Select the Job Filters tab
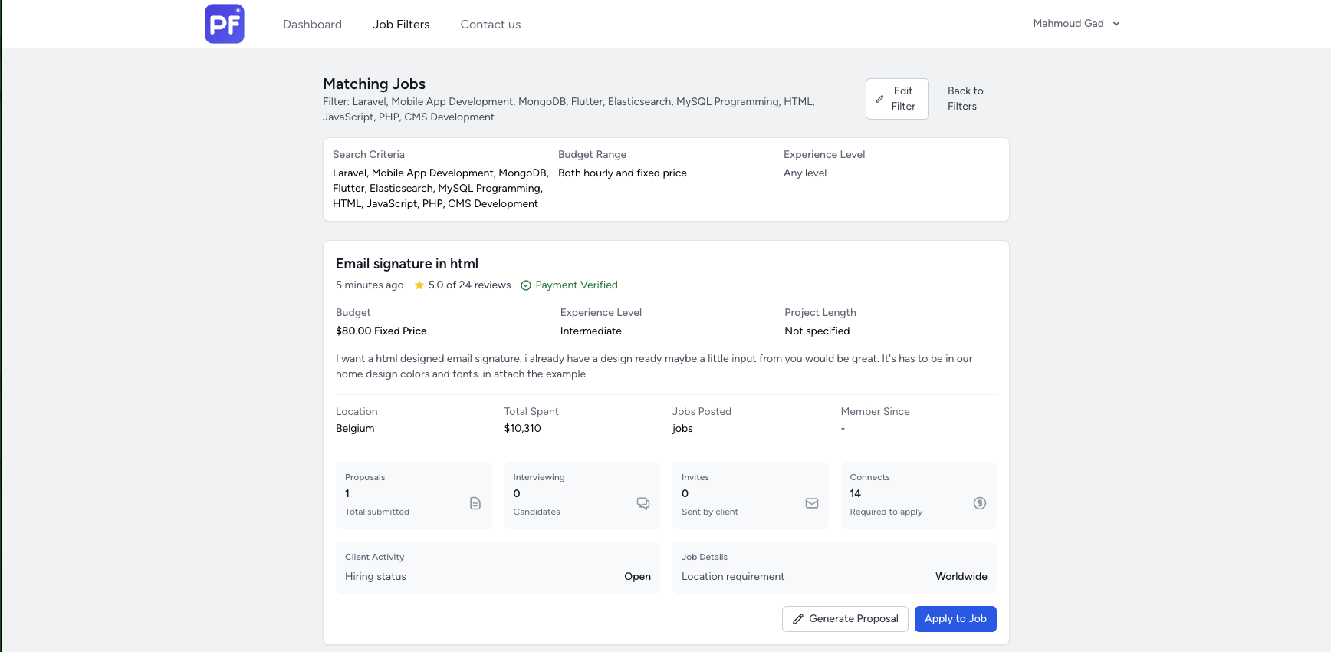1331x652 pixels. [401, 25]
